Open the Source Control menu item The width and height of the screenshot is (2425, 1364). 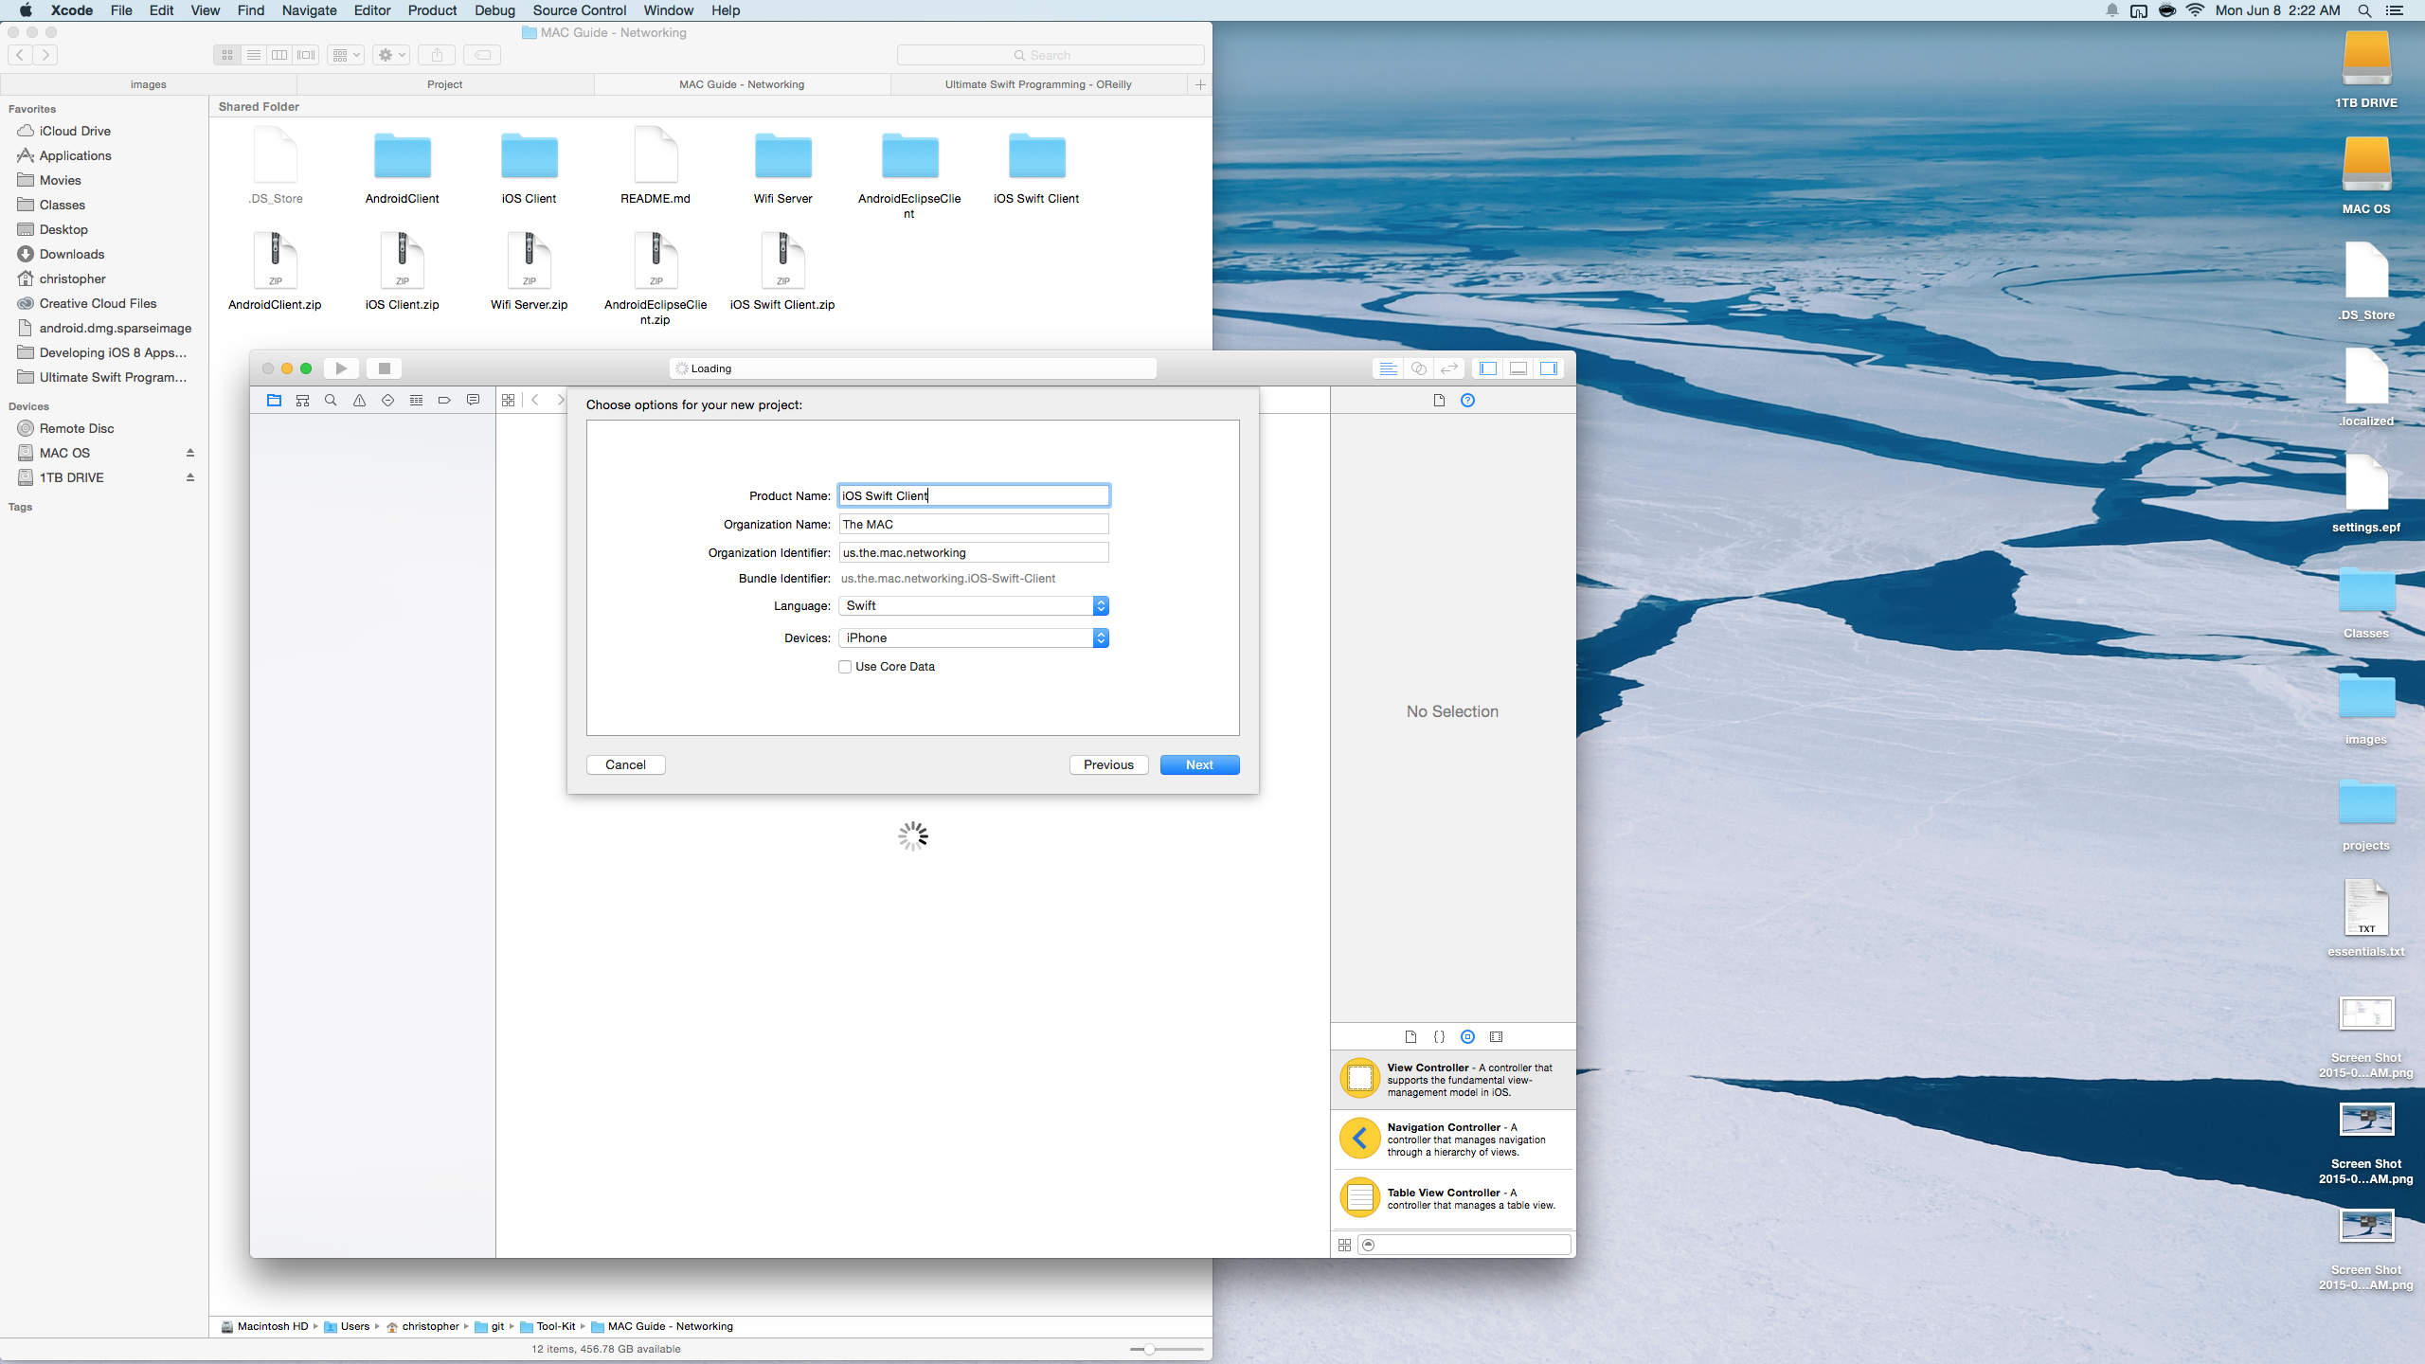click(x=578, y=10)
